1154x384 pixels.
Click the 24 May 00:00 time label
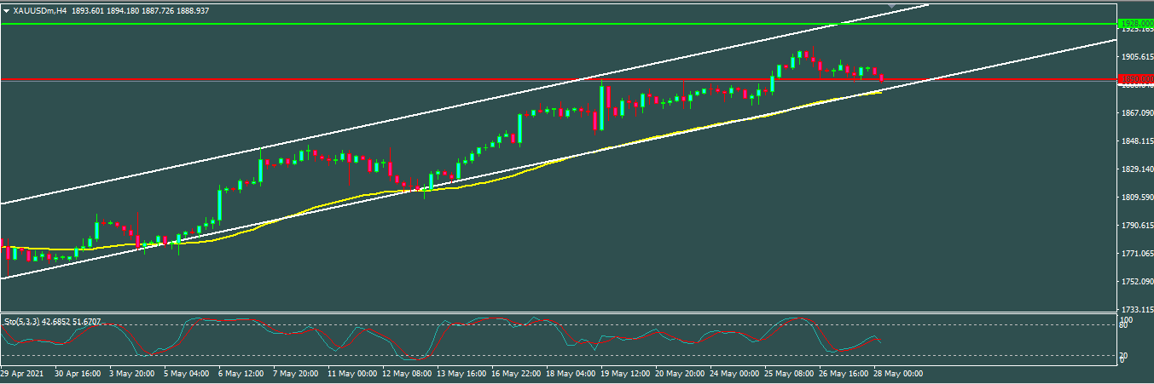(734, 373)
